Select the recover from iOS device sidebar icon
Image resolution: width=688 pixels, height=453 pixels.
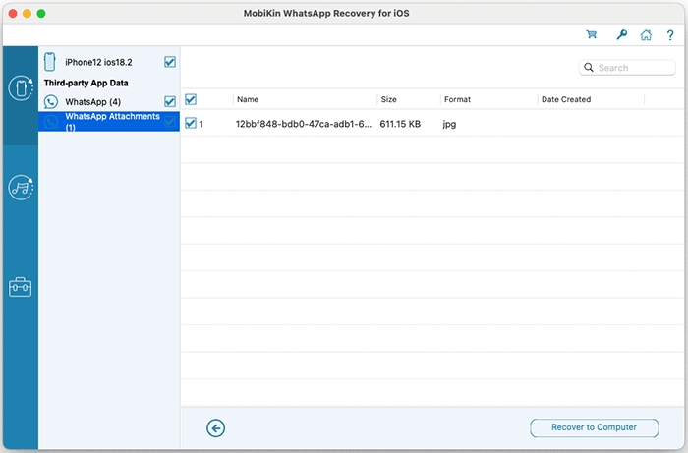click(21, 88)
